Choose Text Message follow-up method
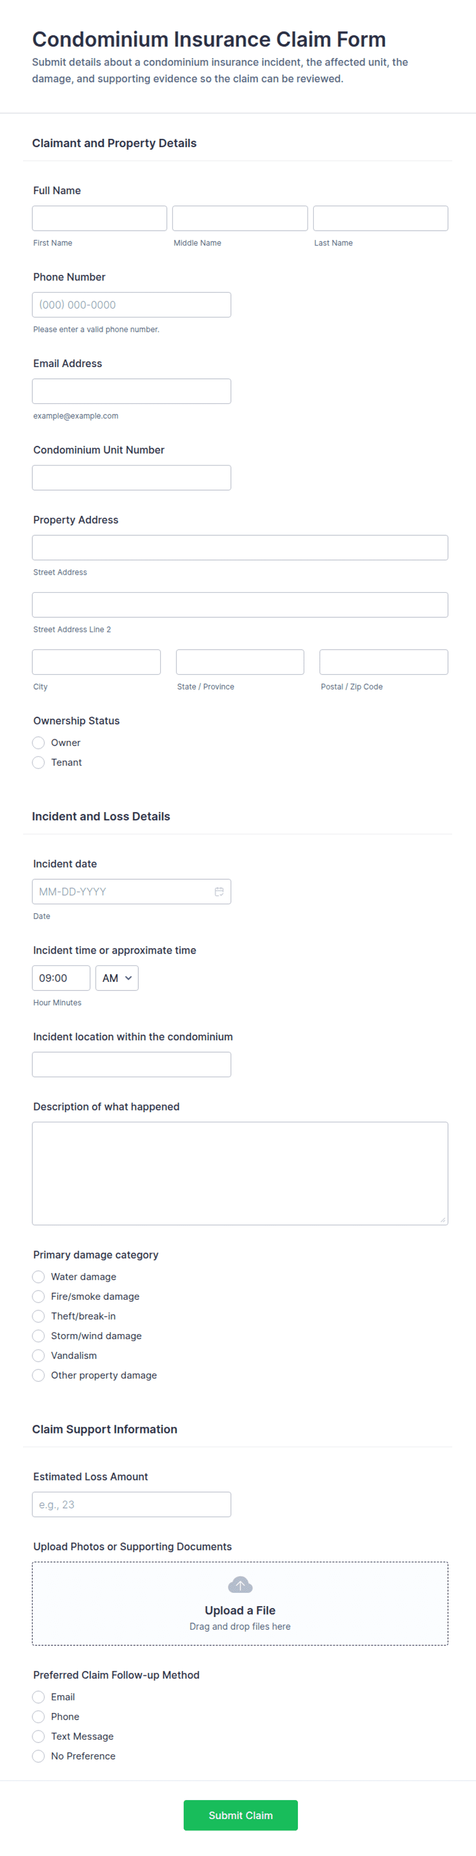 coord(39,1737)
